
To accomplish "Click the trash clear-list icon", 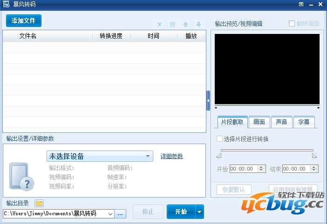I will pos(172,24).
